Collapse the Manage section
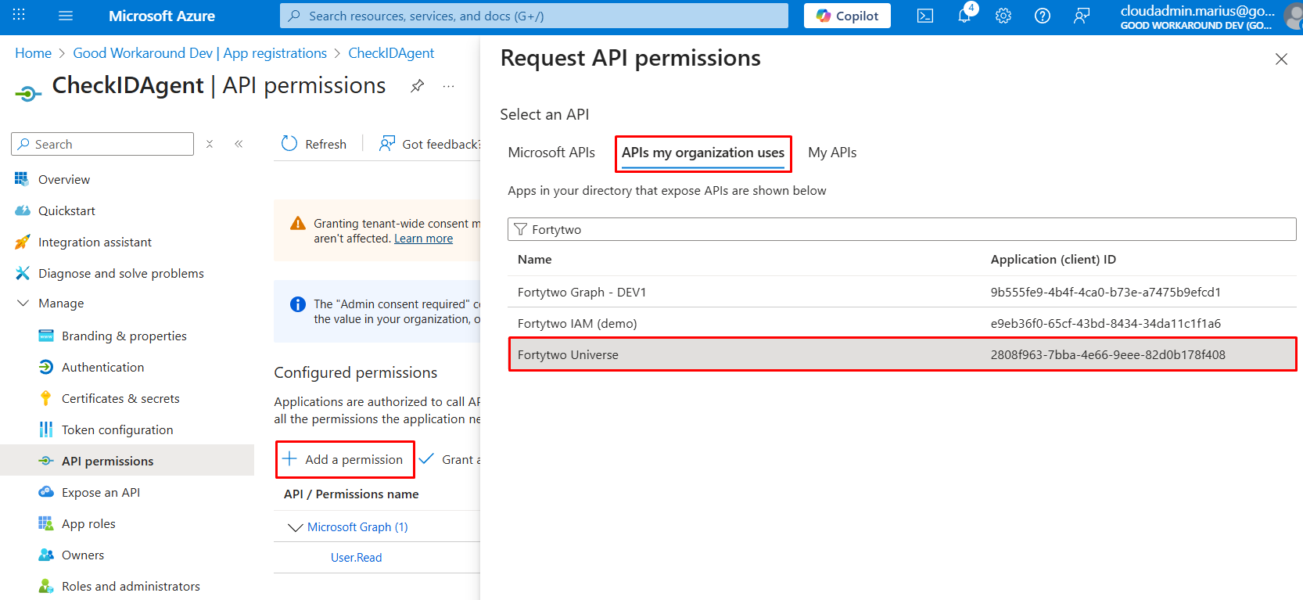Viewport: 1303px width, 600px height. [23, 304]
